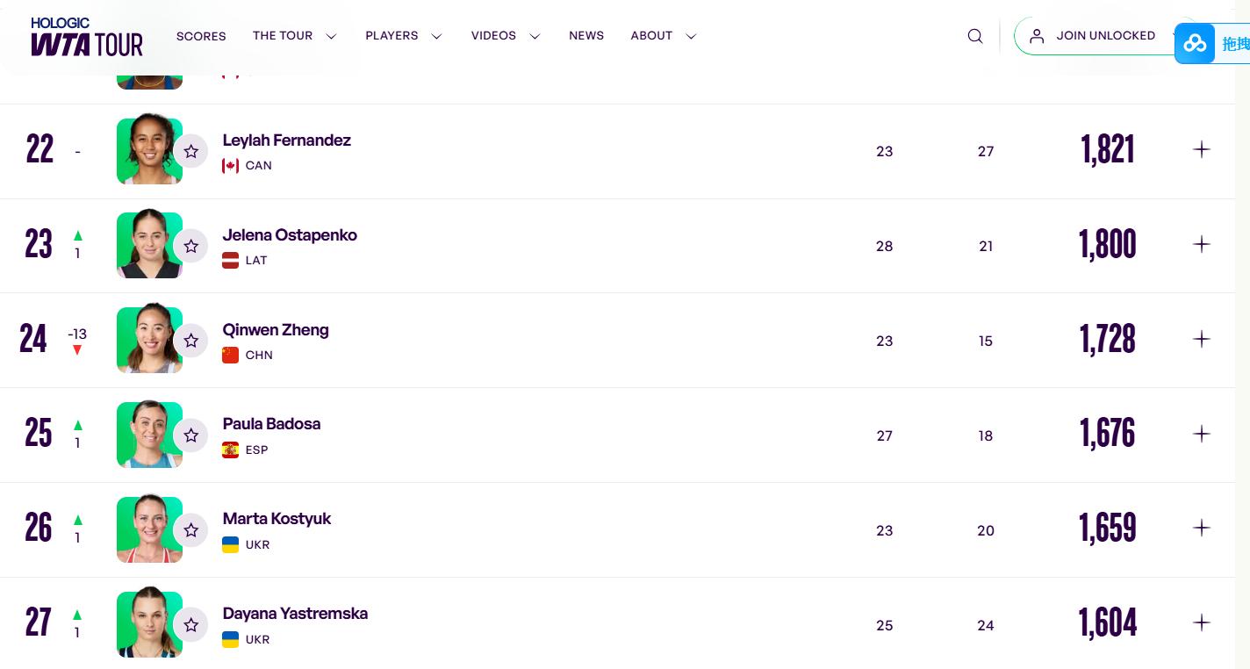This screenshot has height=669, width=1250.
Task: Click Marta Kostyuk's player photo
Action: [x=149, y=529]
